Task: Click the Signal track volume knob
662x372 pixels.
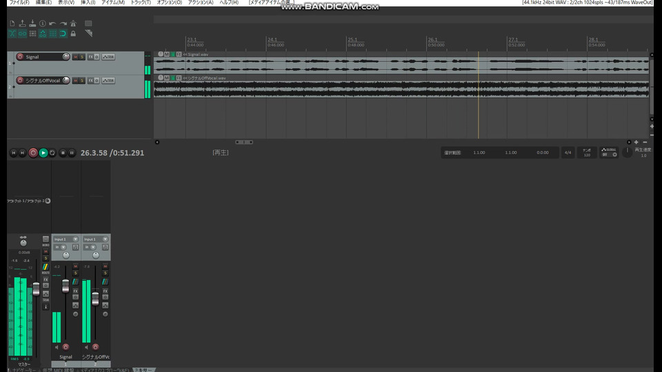Action: pyautogui.click(x=66, y=56)
